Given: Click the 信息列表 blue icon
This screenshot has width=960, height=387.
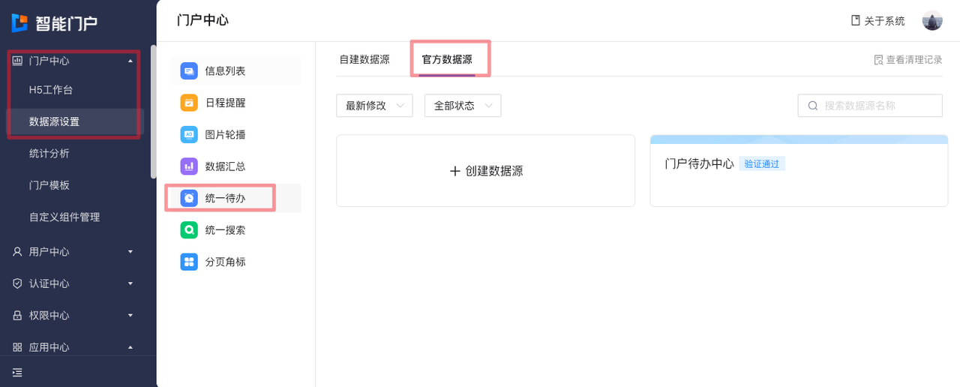Looking at the screenshot, I should coord(189,71).
